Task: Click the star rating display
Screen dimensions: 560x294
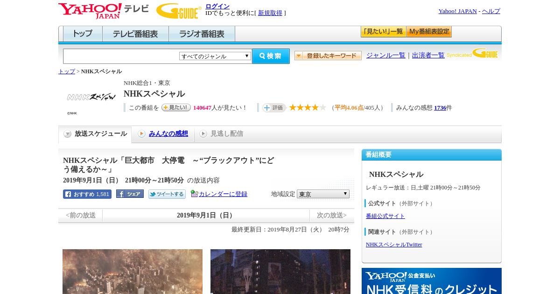Action: pos(308,108)
